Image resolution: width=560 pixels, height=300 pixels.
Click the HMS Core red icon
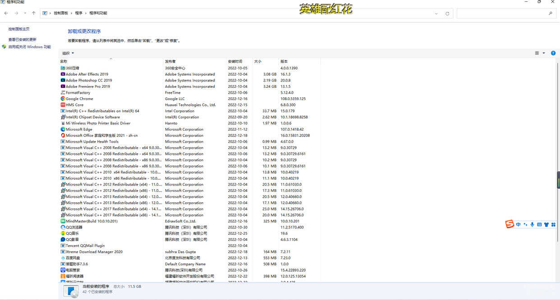coord(63,105)
